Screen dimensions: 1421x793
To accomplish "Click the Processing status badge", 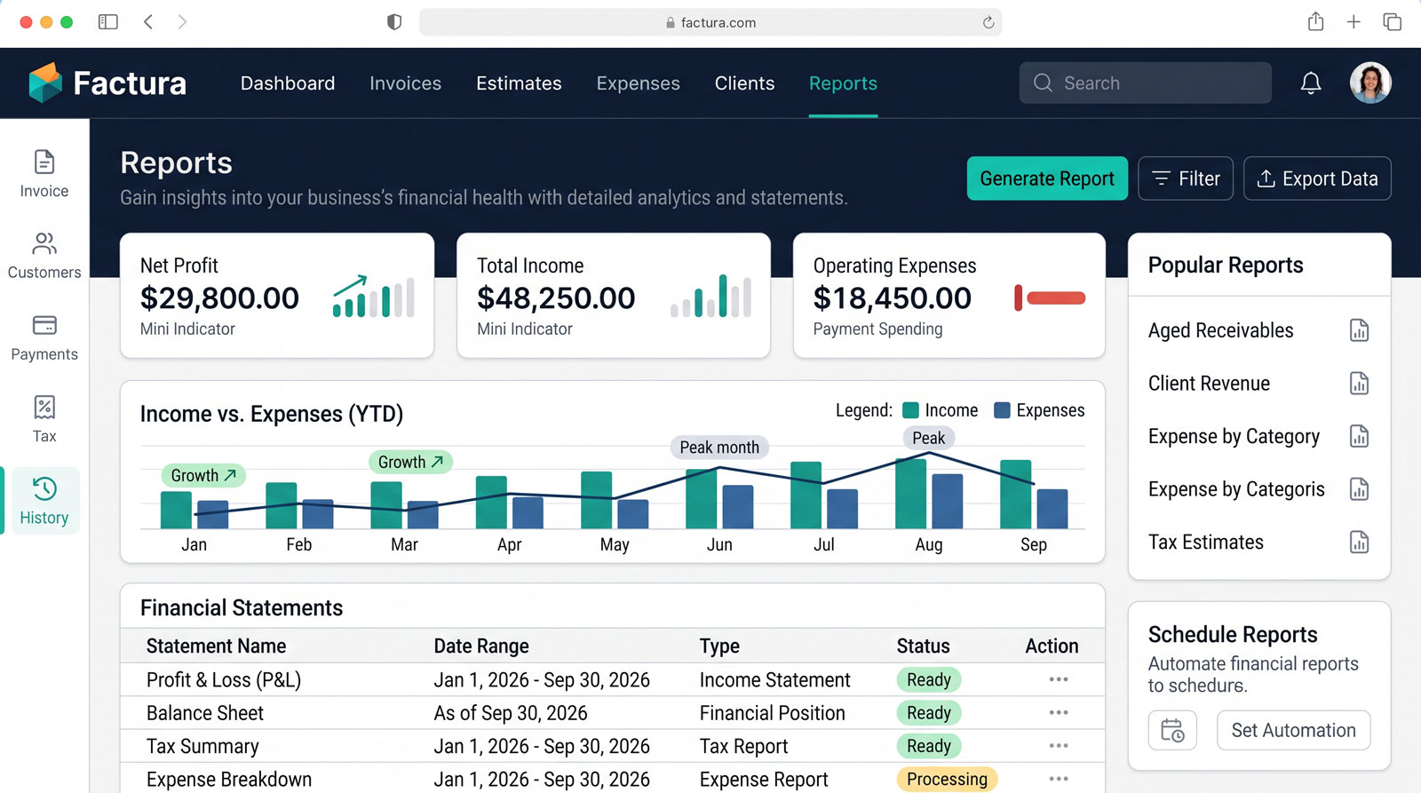I will tap(947, 780).
